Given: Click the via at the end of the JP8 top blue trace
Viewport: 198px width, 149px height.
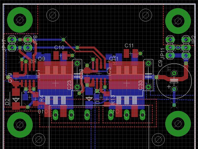Looking at the screenshot, I should point(63,40).
